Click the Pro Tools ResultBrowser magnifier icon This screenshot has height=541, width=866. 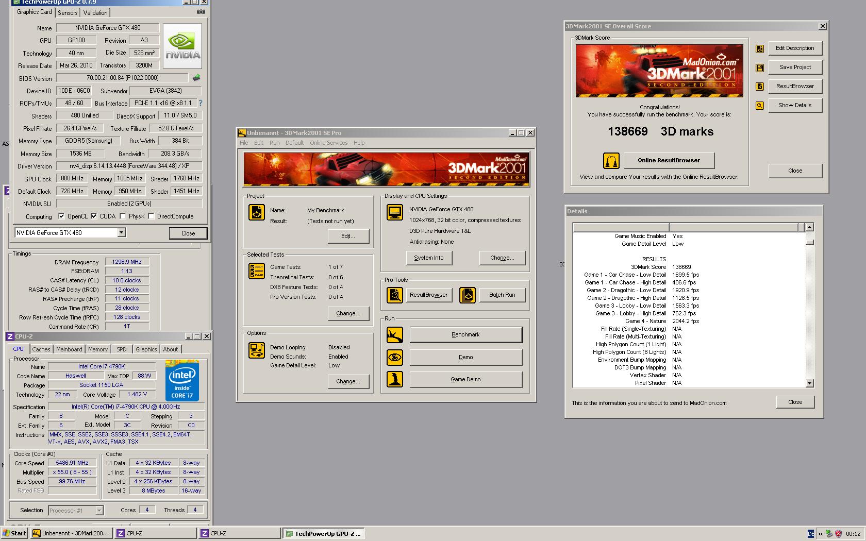pos(395,295)
